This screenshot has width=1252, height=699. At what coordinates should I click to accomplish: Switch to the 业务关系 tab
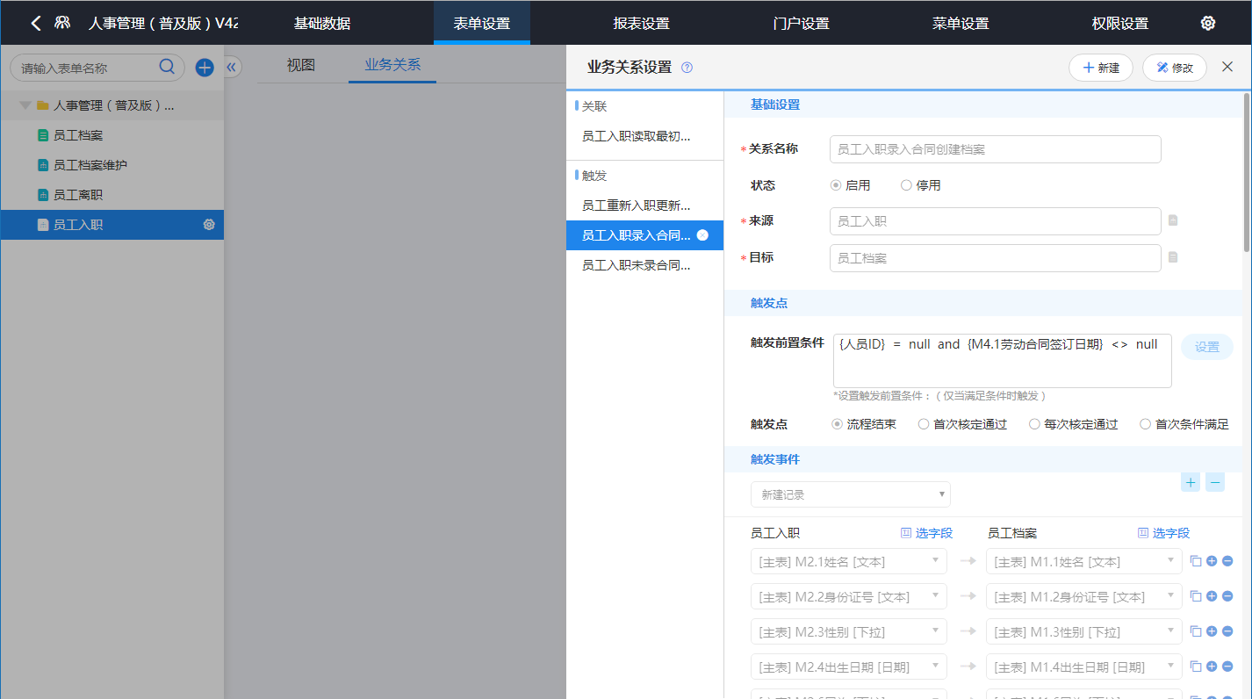click(x=392, y=65)
